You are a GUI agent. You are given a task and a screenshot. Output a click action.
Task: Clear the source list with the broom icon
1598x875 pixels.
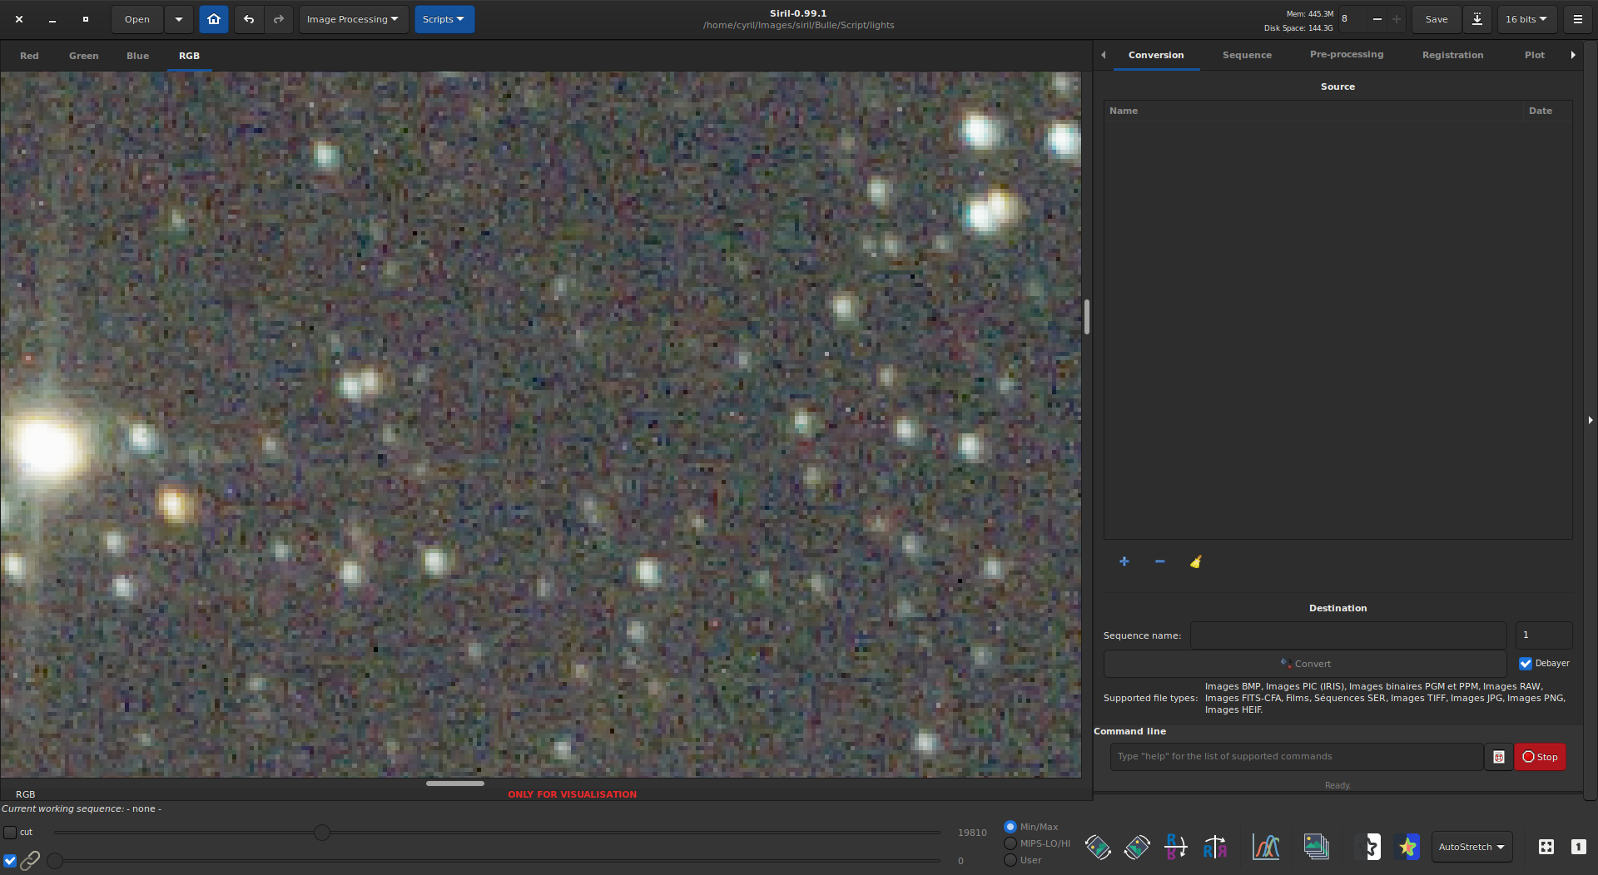point(1196,561)
